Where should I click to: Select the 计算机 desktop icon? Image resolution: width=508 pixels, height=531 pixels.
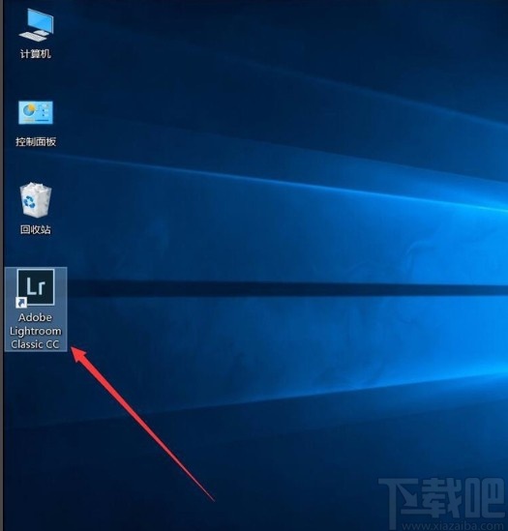point(36,25)
